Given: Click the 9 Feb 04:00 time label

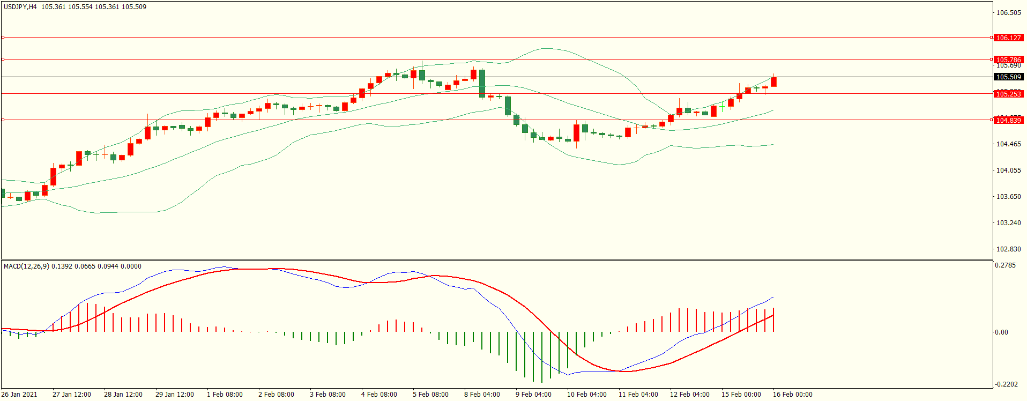Looking at the screenshot, I should (x=533, y=394).
